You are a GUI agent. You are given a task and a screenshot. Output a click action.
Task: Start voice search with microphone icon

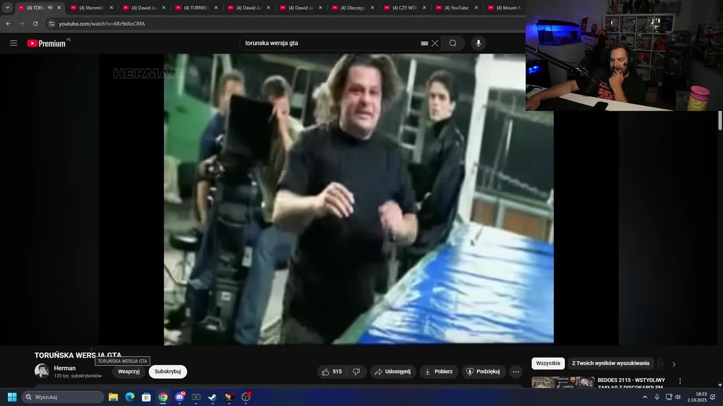click(478, 43)
